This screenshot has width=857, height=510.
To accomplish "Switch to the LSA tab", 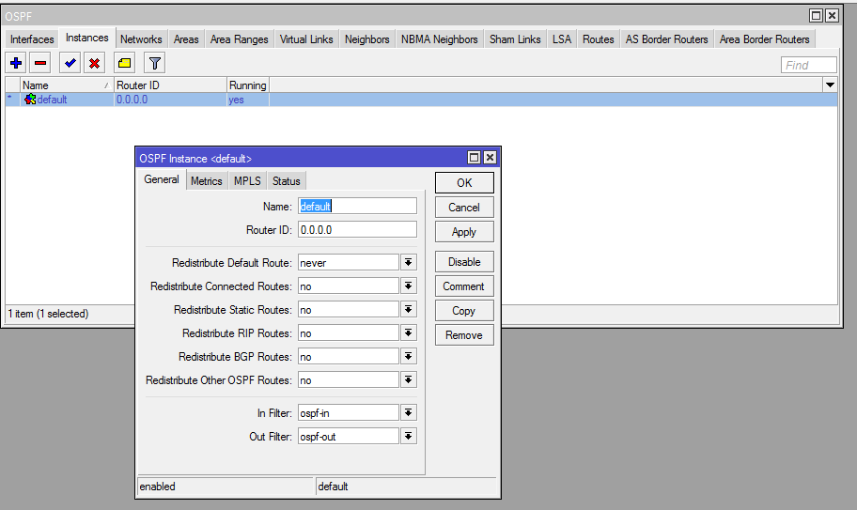I will pyautogui.click(x=561, y=39).
